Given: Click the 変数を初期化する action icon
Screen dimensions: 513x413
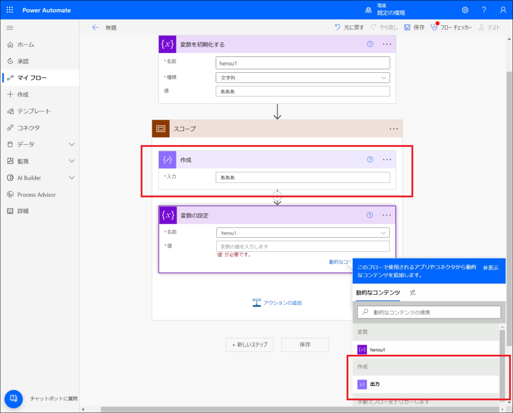Looking at the screenshot, I should (167, 44).
